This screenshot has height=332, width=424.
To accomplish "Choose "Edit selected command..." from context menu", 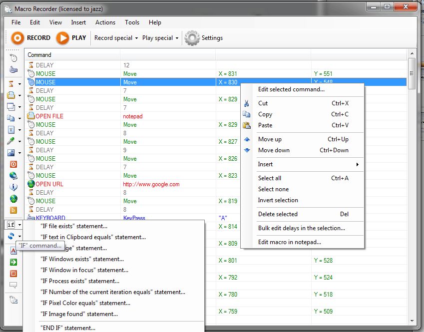I will click(291, 89).
